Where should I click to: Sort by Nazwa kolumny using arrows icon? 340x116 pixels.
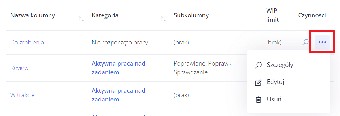pyautogui.click(x=81, y=19)
